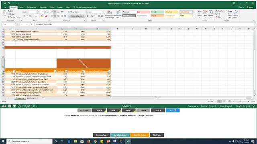Toggle Italic formatting

[27, 16]
